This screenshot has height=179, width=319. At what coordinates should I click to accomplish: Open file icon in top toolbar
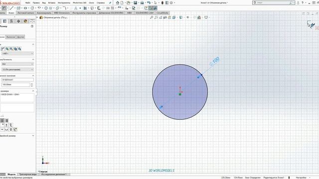pyautogui.click(x=129, y=2)
